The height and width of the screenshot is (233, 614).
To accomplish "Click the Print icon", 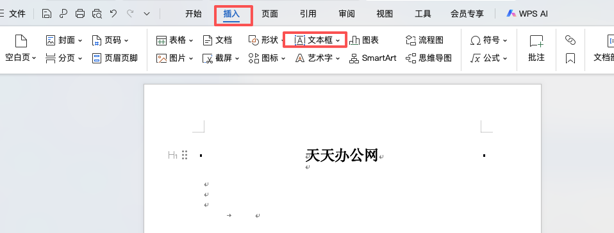I will tap(80, 14).
